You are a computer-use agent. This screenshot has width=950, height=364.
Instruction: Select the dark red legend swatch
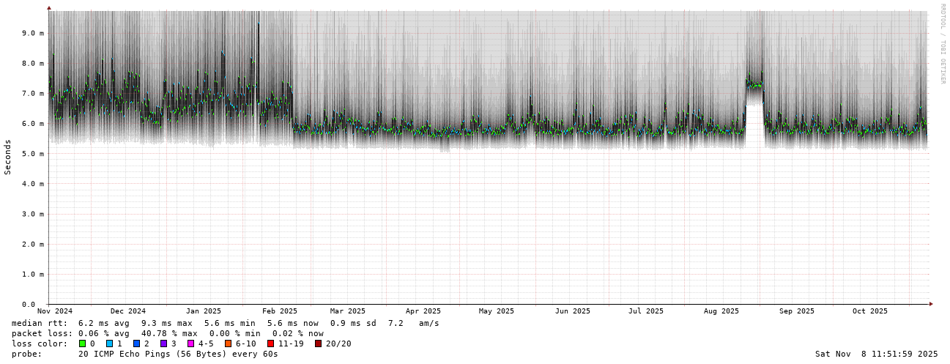(318, 343)
